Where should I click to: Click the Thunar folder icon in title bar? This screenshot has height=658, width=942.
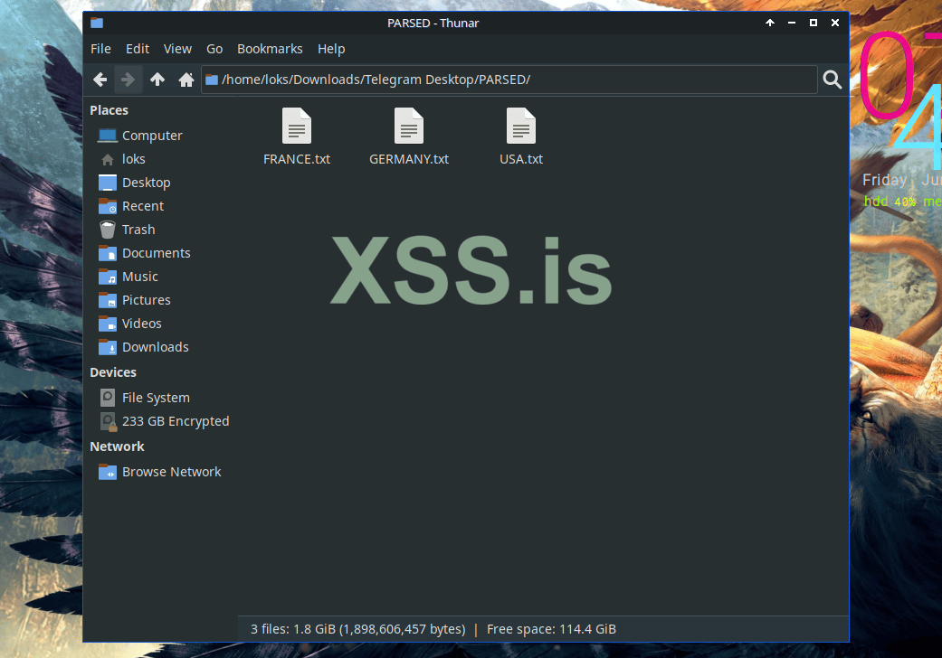tap(97, 23)
